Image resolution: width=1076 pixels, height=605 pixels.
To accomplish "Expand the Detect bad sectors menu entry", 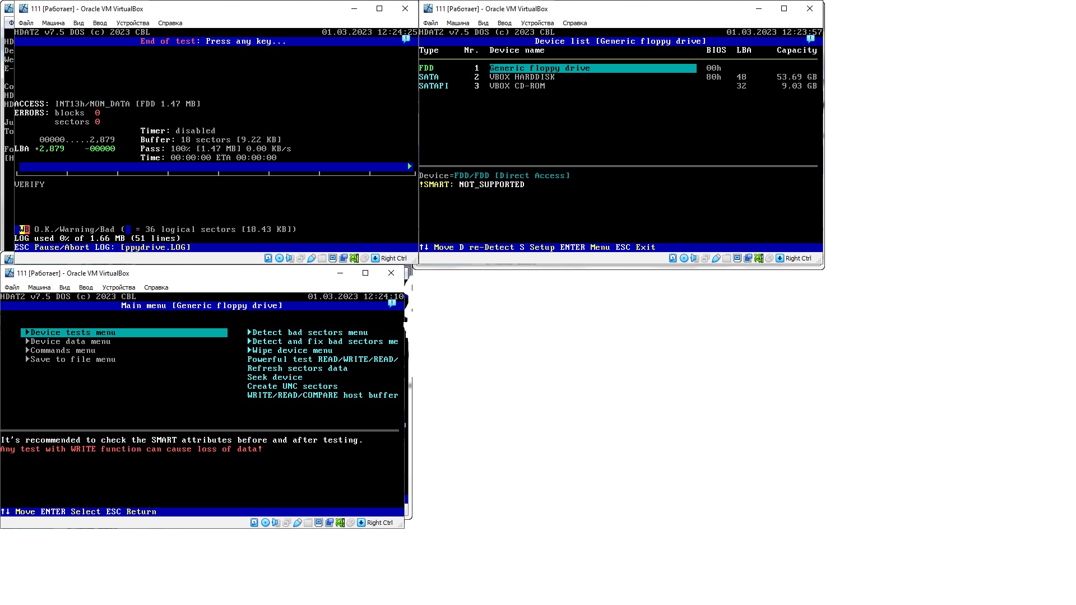I will (x=309, y=332).
